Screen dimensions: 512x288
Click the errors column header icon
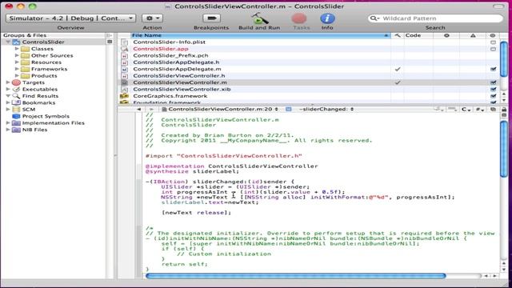coord(446,35)
